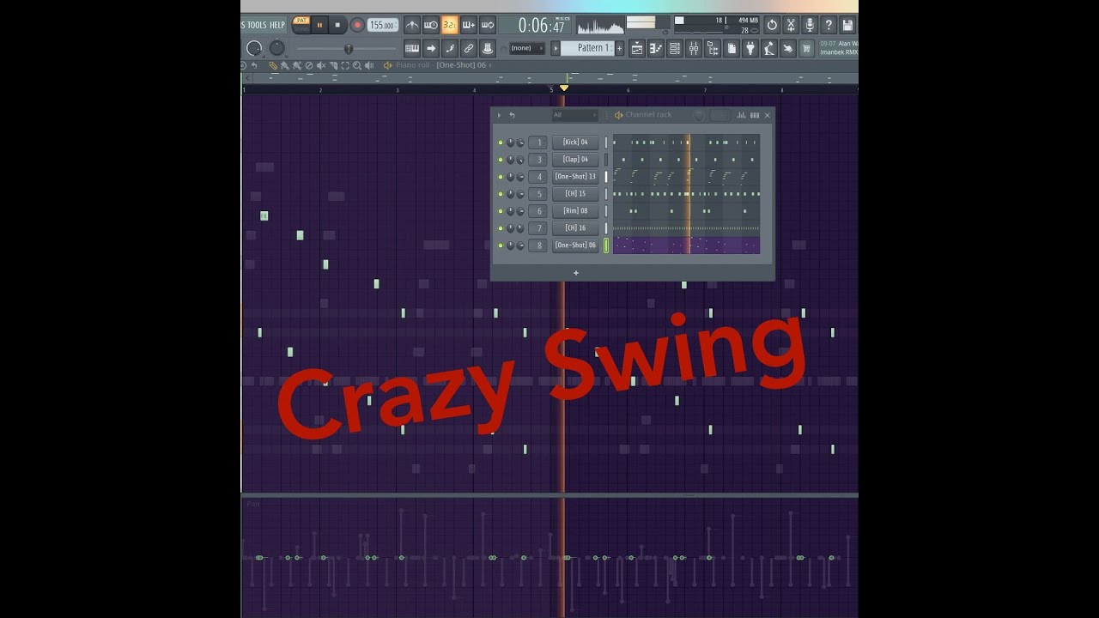The height and width of the screenshot is (618, 1099).
Task: Switch Channel rack to step sequencer keys icon
Action: tap(755, 115)
